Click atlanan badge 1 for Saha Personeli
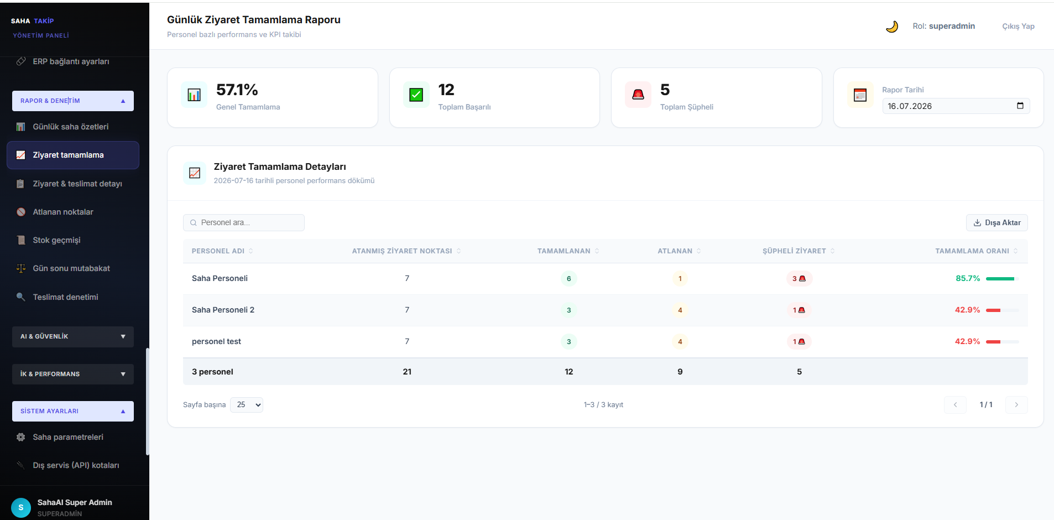 click(680, 278)
